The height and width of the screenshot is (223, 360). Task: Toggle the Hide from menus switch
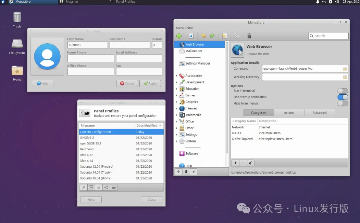coord(343,103)
